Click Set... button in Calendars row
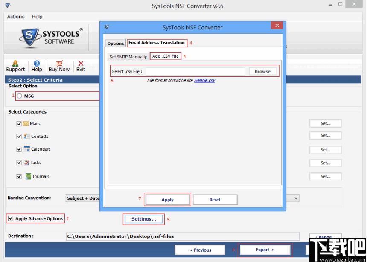367x262 pixels. click(x=326, y=150)
